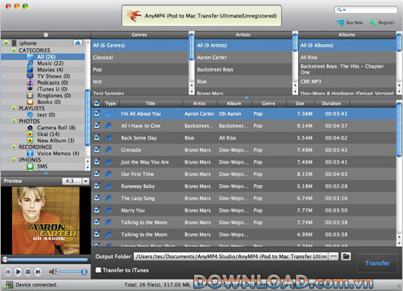The height and width of the screenshot is (291, 403).
Task: Collapse the PLAYLISTS tree node
Action: pyautogui.click(x=14, y=108)
